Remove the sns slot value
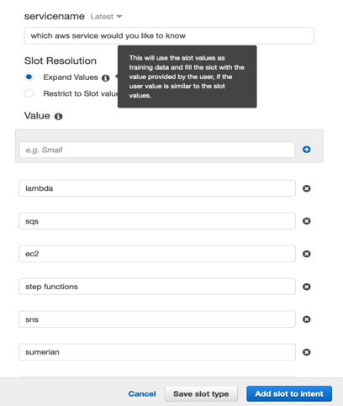343x406 pixels. (x=307, y=319)
